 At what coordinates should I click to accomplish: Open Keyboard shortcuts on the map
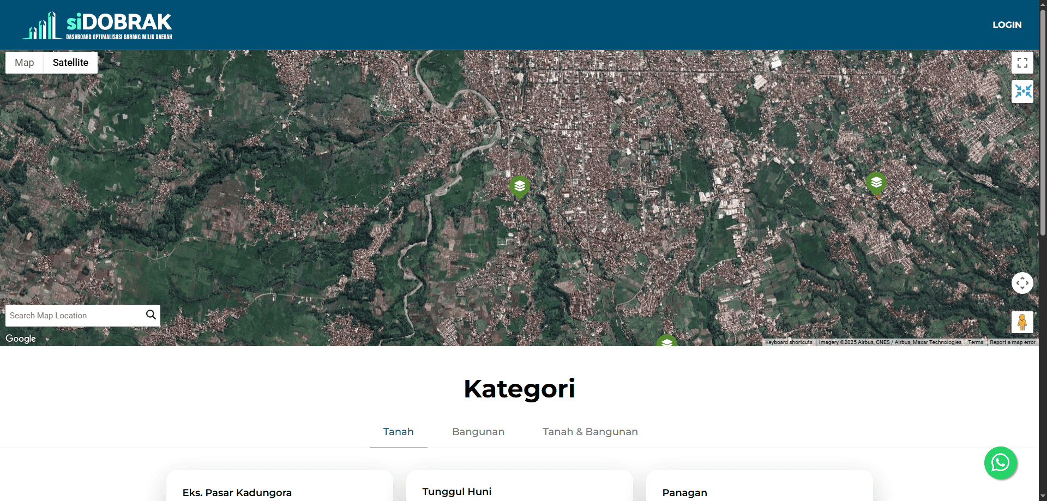pos(789,342)
